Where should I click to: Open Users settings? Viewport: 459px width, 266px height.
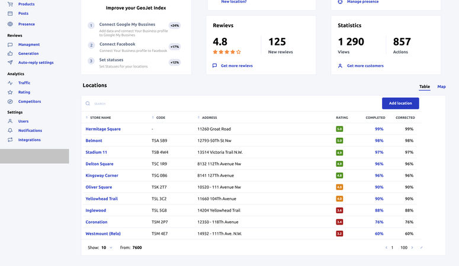[24, 121]
